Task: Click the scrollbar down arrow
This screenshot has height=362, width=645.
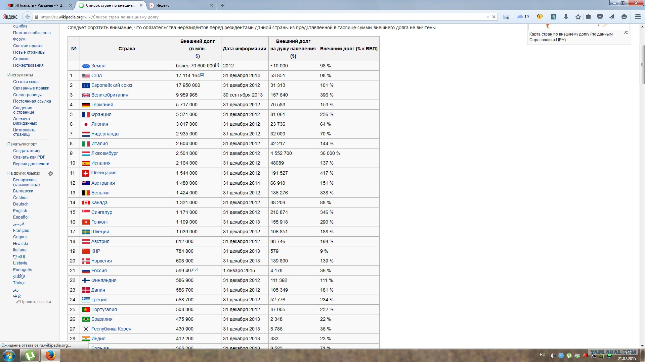Action: 642,346
